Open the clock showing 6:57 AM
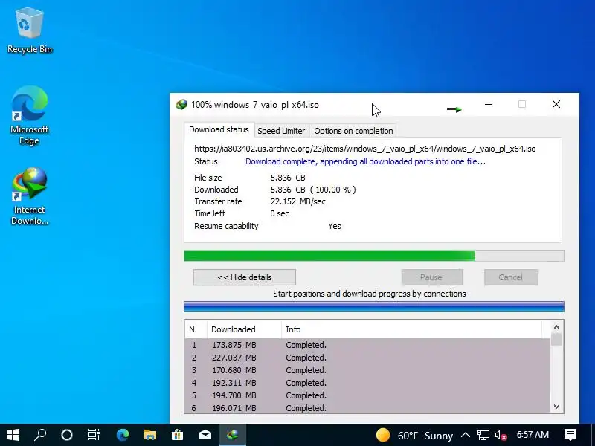This screenshot has height=446, width=595. click(533, 435)
